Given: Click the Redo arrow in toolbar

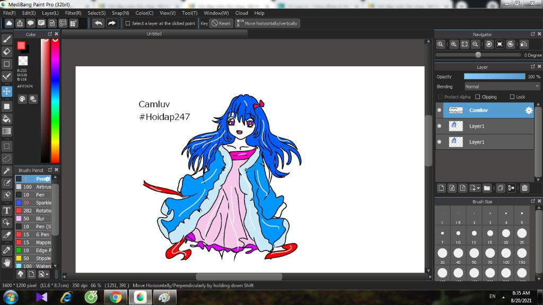Looking at the screenshot, I should point(111,23).
